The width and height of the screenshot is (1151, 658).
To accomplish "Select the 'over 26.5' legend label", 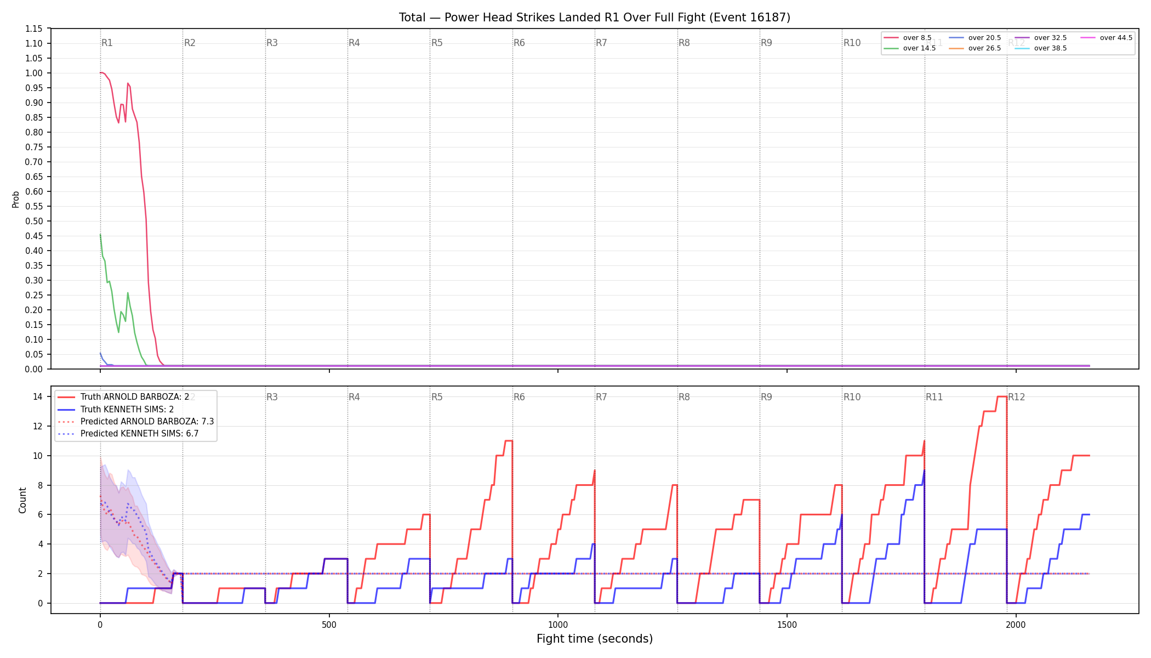I will pos(984,48).
